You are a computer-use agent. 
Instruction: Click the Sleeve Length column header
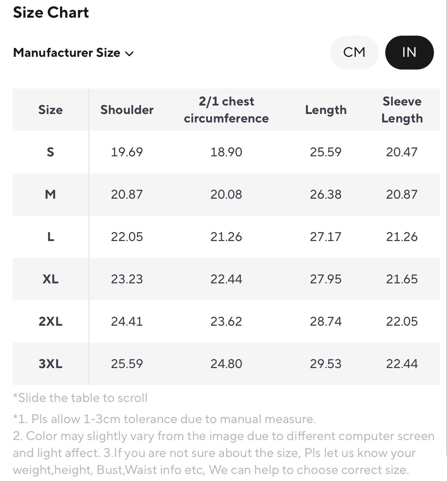(402, 110)
